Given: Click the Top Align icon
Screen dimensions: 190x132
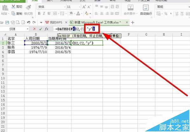Looking at the screenshot, I should (97, 6).
